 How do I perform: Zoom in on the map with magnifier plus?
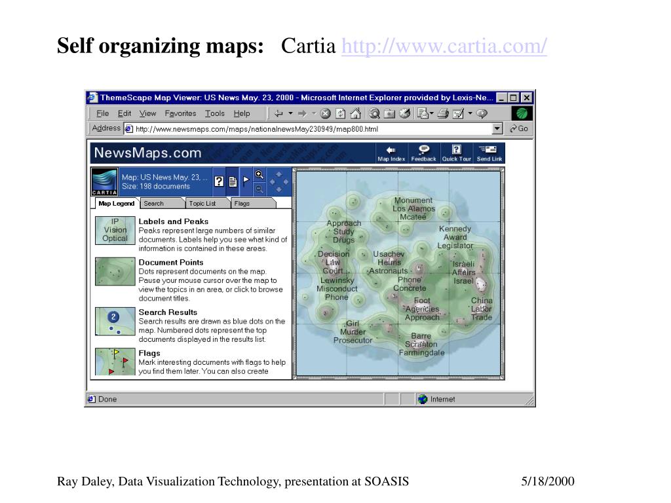point(259,174)
